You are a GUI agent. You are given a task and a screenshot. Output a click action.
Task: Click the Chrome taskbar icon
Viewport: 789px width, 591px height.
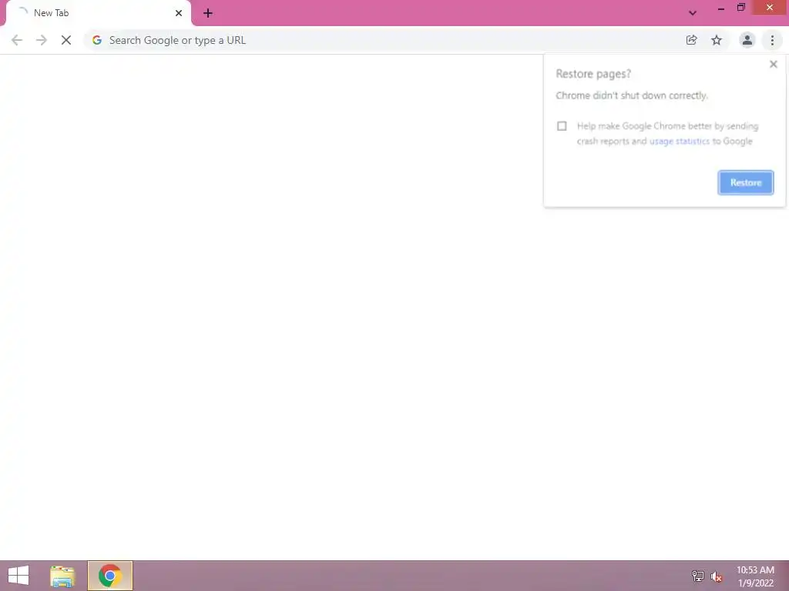[110, 576]
